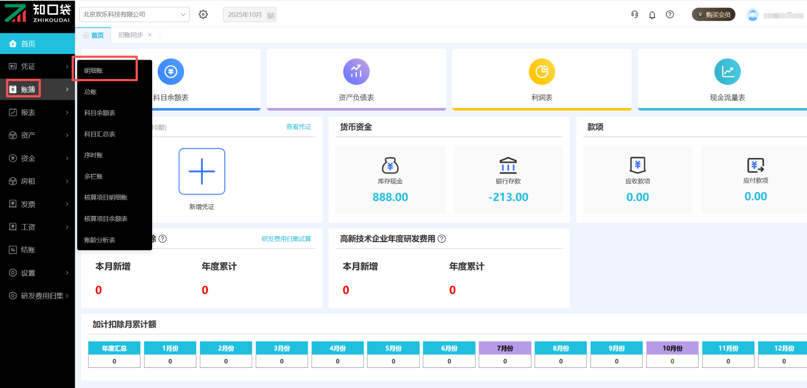Click the settings gear beside company name

pos(203,14)
